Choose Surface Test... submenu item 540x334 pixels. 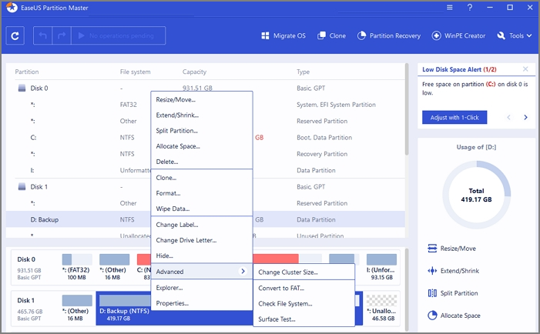[304, 319]
